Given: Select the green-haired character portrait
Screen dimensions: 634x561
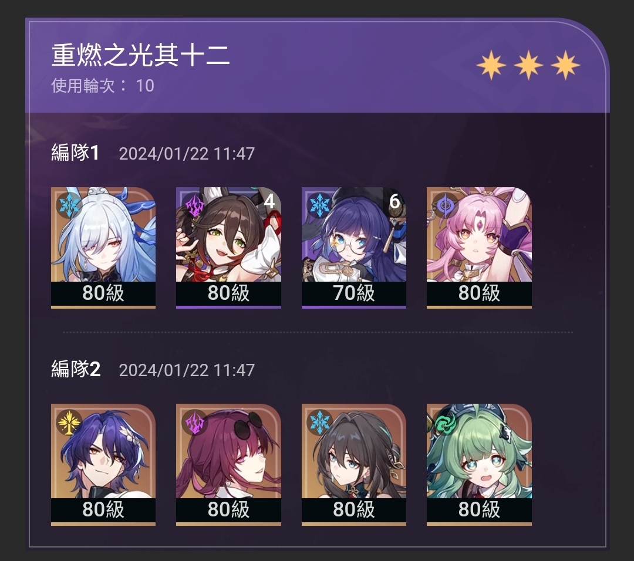Looking at the screenshot, I should coord(479,464).
